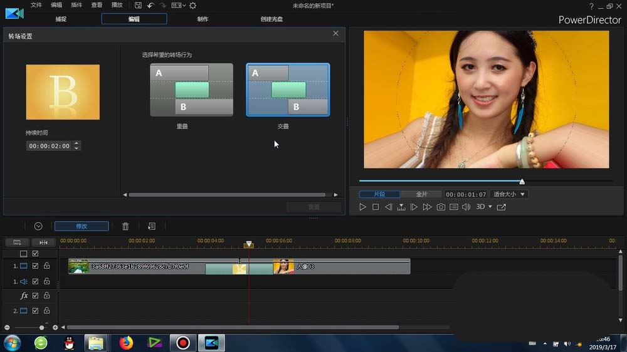Open the 文件 menu
Screen dimensions: 627x352
pos(36,5)
